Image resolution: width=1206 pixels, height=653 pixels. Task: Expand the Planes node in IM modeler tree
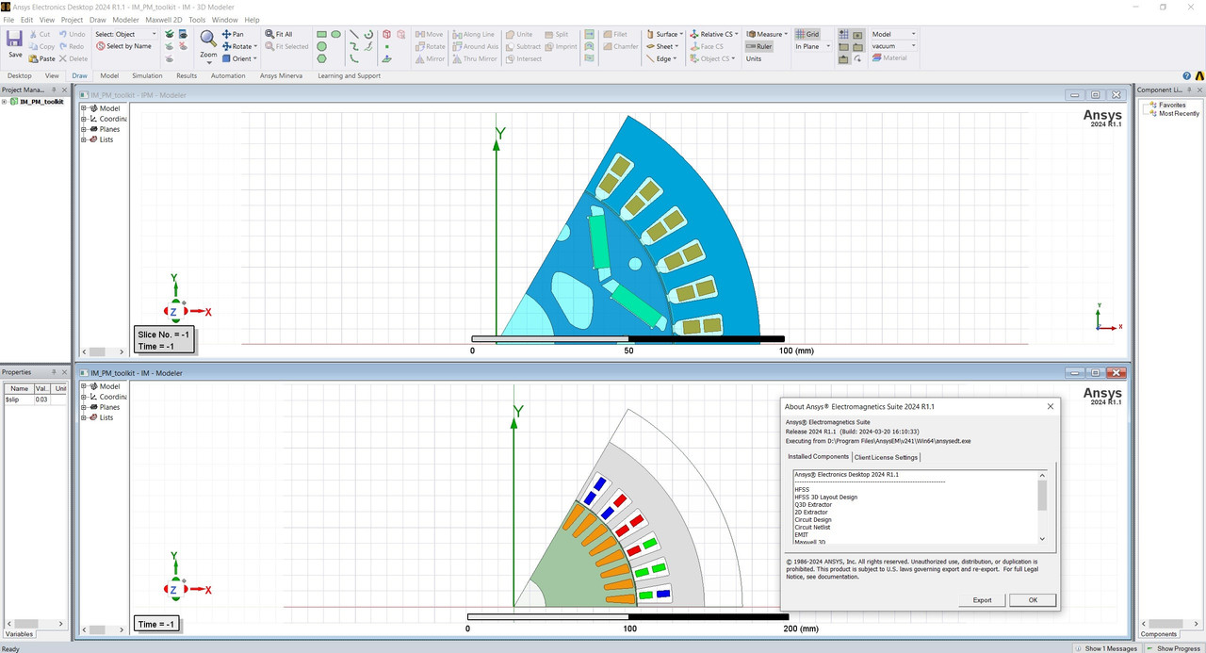coord(84,407)
